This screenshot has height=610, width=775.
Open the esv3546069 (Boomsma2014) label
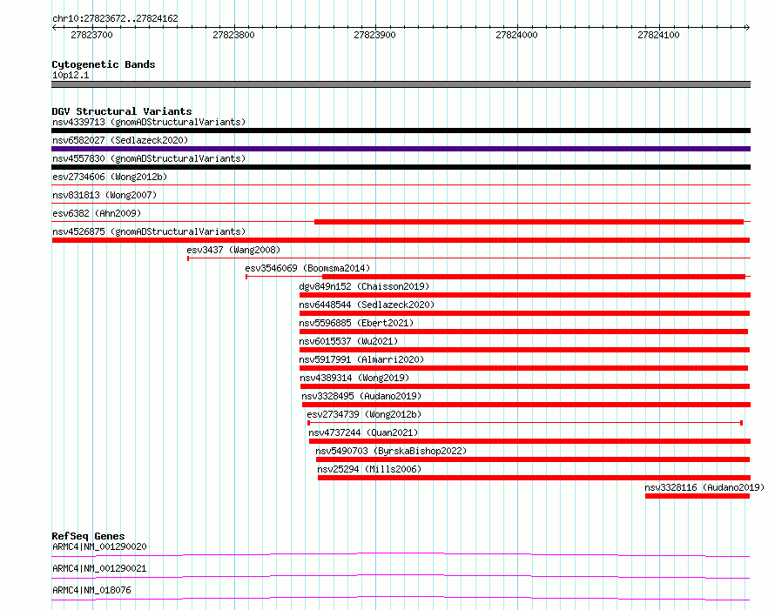pyautogui.click(x=307, y=268)
